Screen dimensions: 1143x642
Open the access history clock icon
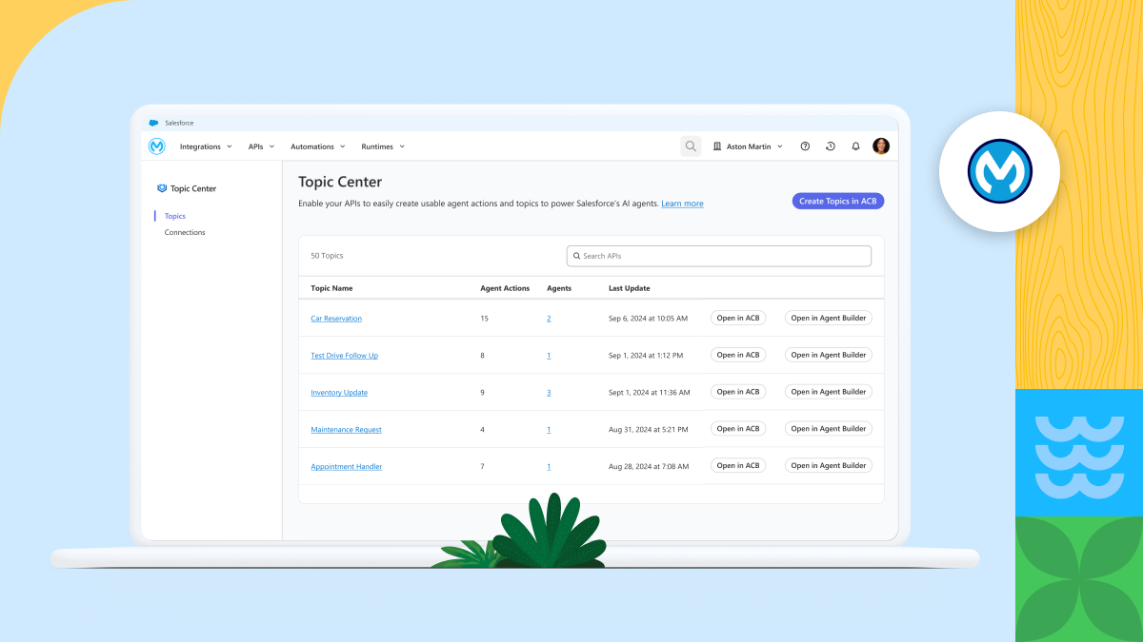tap(830, 146)
